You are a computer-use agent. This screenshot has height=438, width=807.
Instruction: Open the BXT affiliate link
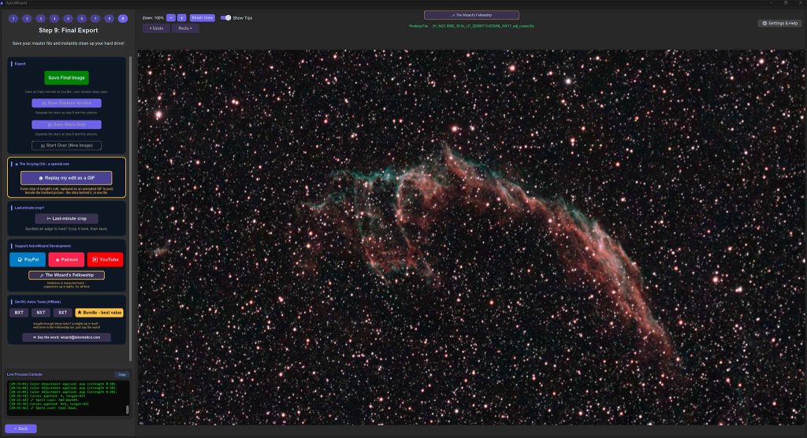pos(19,313)
